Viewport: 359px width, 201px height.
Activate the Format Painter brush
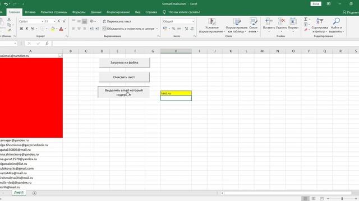(x=9, y=30)
